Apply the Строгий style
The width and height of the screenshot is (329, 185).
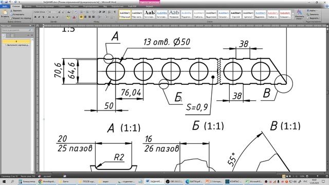pos(236,14)
